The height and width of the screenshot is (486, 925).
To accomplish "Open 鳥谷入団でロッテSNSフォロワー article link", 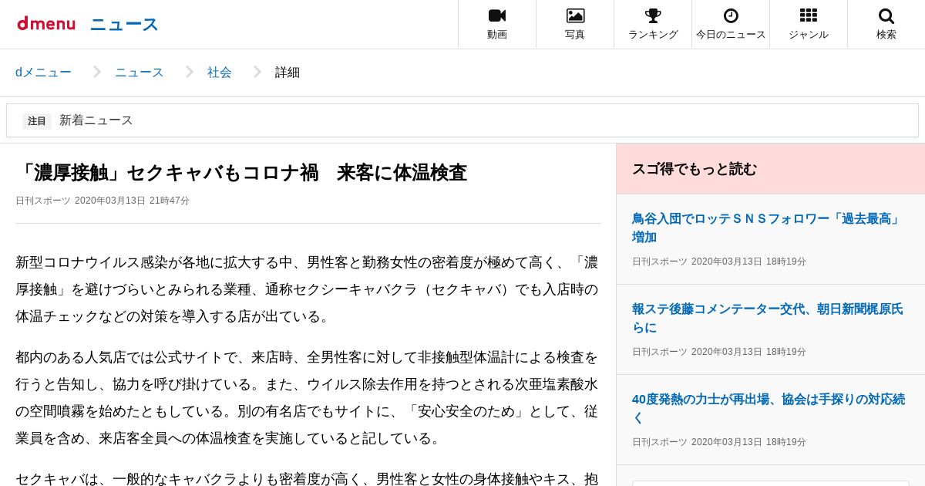I will pyautogui.click(x=767, y=228).
